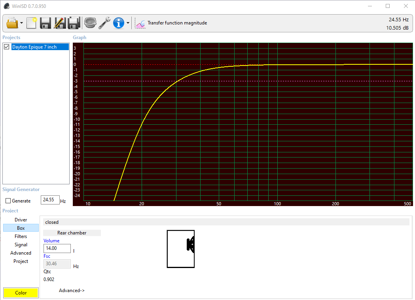415x300 pixels.
Task: Click the blue info icon
Action: tap(119, 23)
